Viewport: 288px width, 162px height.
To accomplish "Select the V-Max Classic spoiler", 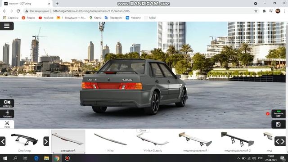I will (x=153, y=142).
